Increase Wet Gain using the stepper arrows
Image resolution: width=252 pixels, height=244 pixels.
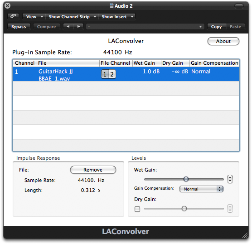click(x=230, y=177)
